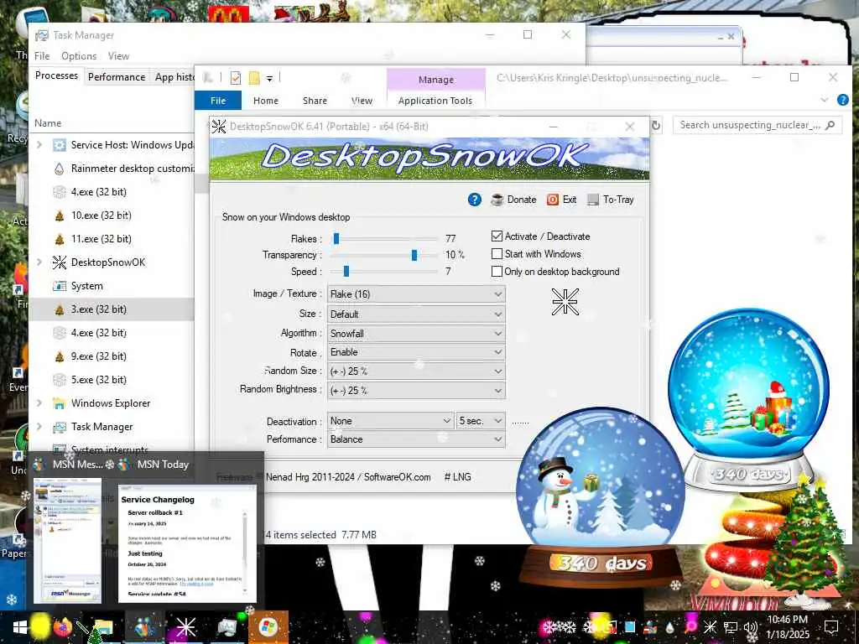The width and height of the screenshot is (859, 644).
Task: Expand Windows Explorer process group
Action: tap(39, 402)
